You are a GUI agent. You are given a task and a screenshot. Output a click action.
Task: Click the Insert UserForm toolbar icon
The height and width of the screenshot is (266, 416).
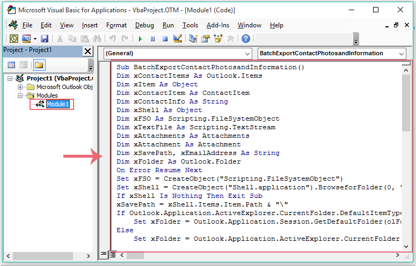pos(26,39)
